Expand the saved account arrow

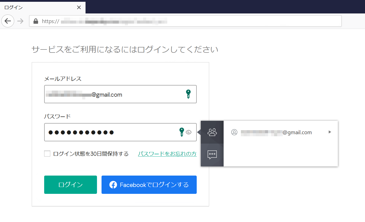pos(330,132)
